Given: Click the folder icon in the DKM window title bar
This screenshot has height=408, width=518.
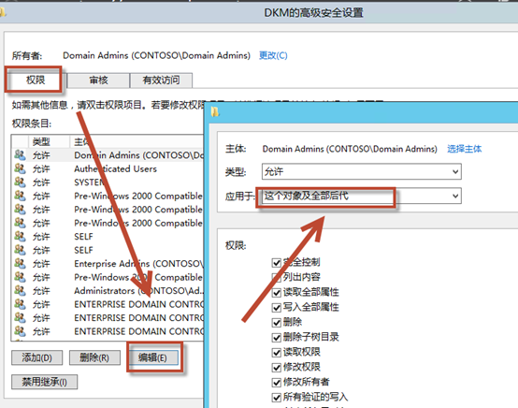Looking at the screenshot, I should click(x=2, y=12).
